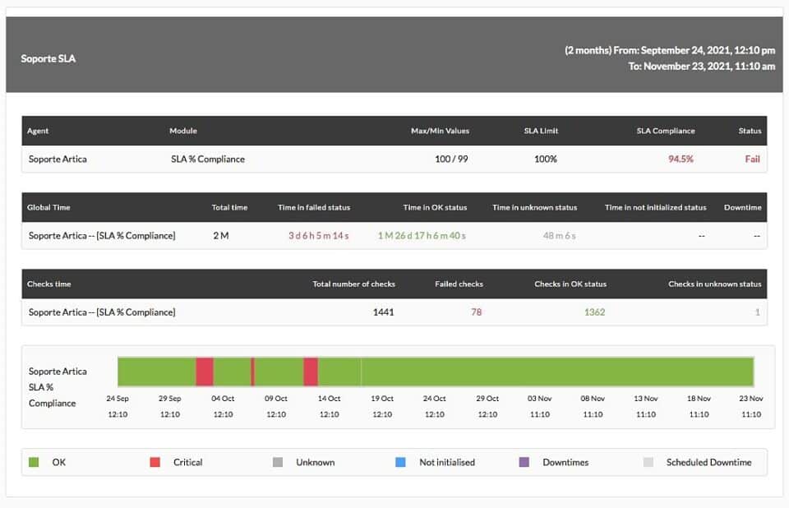Select the 1441 total checks value

click(384, 312)
